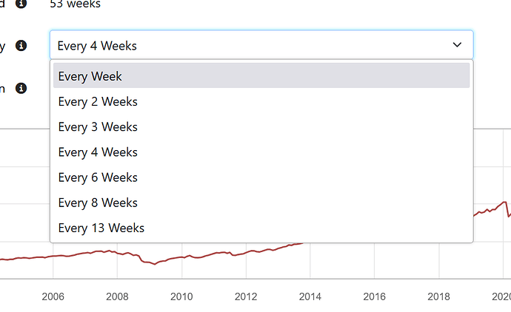This screenshot has height=312, width=511.
Task: Click info icon next to 53 weeks value
Action: tap(21, 4)
